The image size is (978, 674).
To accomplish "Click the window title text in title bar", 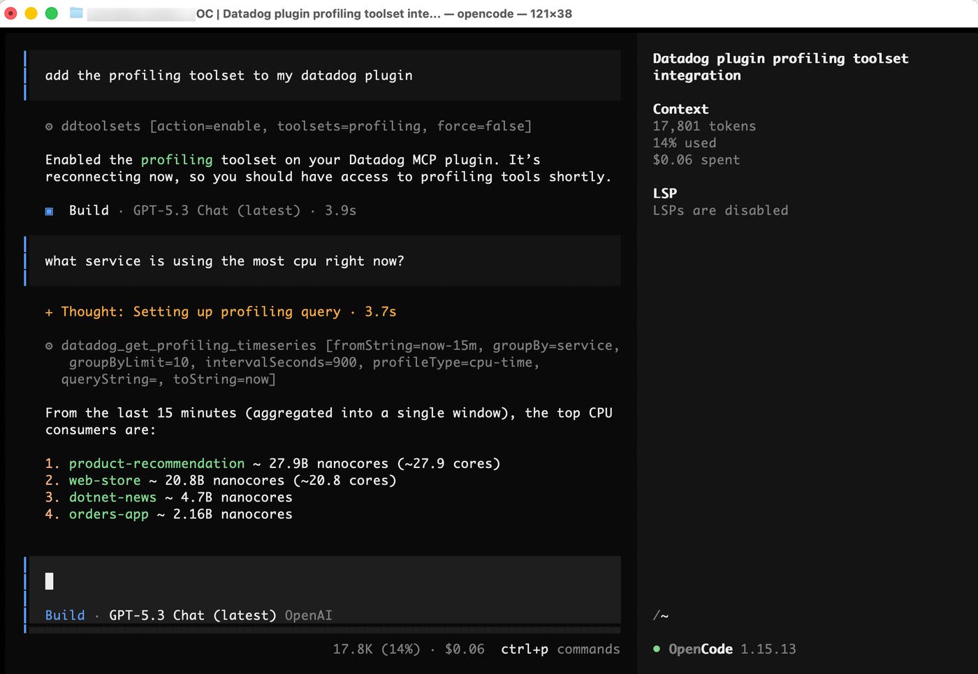I will pos(384,13).
